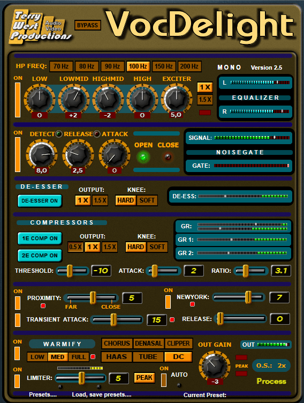The width and height of the screenshot is (304, 403).
Task: Select WARMIFY FULL mode
Action: 79,357
